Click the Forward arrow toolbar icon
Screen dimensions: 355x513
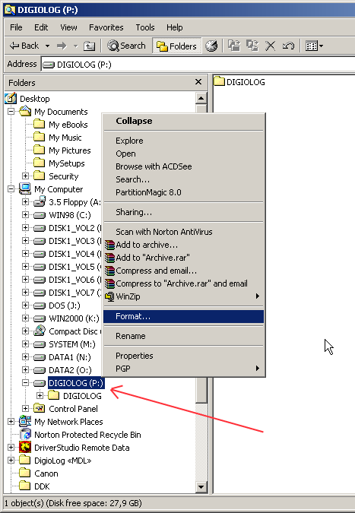(62, 46)
